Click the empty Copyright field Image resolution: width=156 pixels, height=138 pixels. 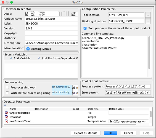coord(51,33)
